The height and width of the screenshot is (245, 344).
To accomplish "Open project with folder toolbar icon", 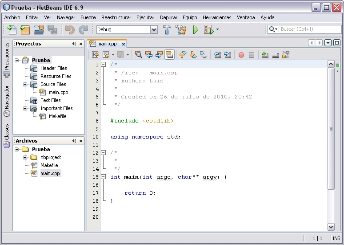I will pos(39,29).
